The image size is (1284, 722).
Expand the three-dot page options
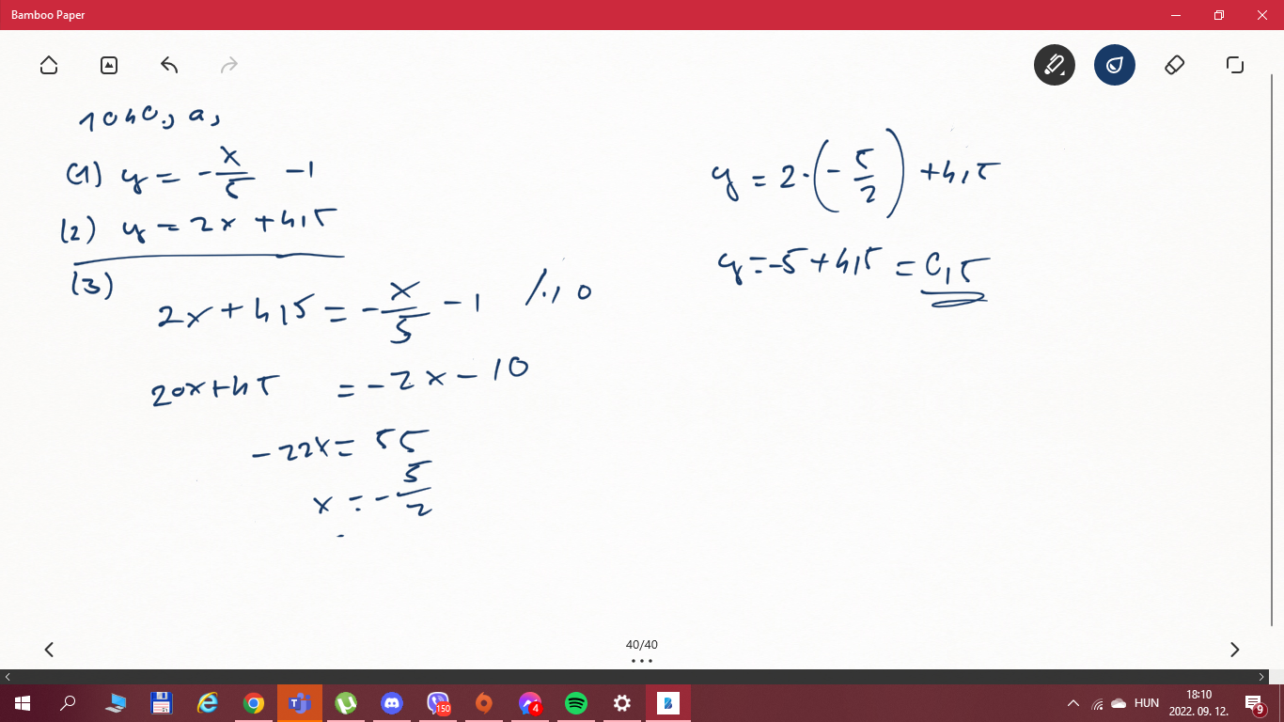642,661
